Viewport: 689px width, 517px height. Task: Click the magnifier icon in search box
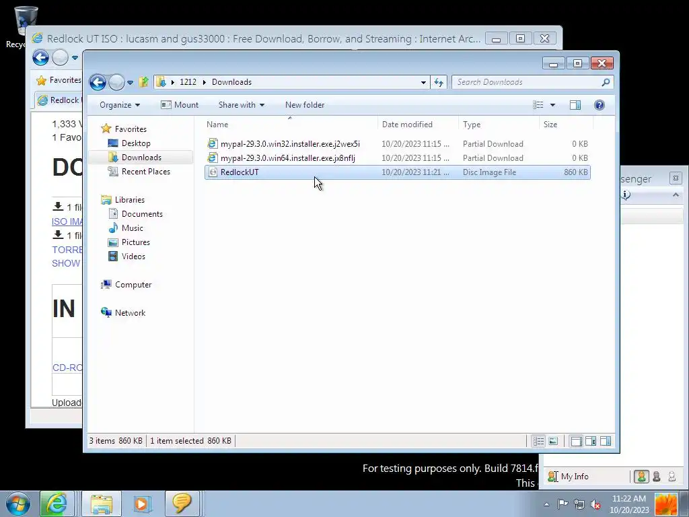[606, 82]
